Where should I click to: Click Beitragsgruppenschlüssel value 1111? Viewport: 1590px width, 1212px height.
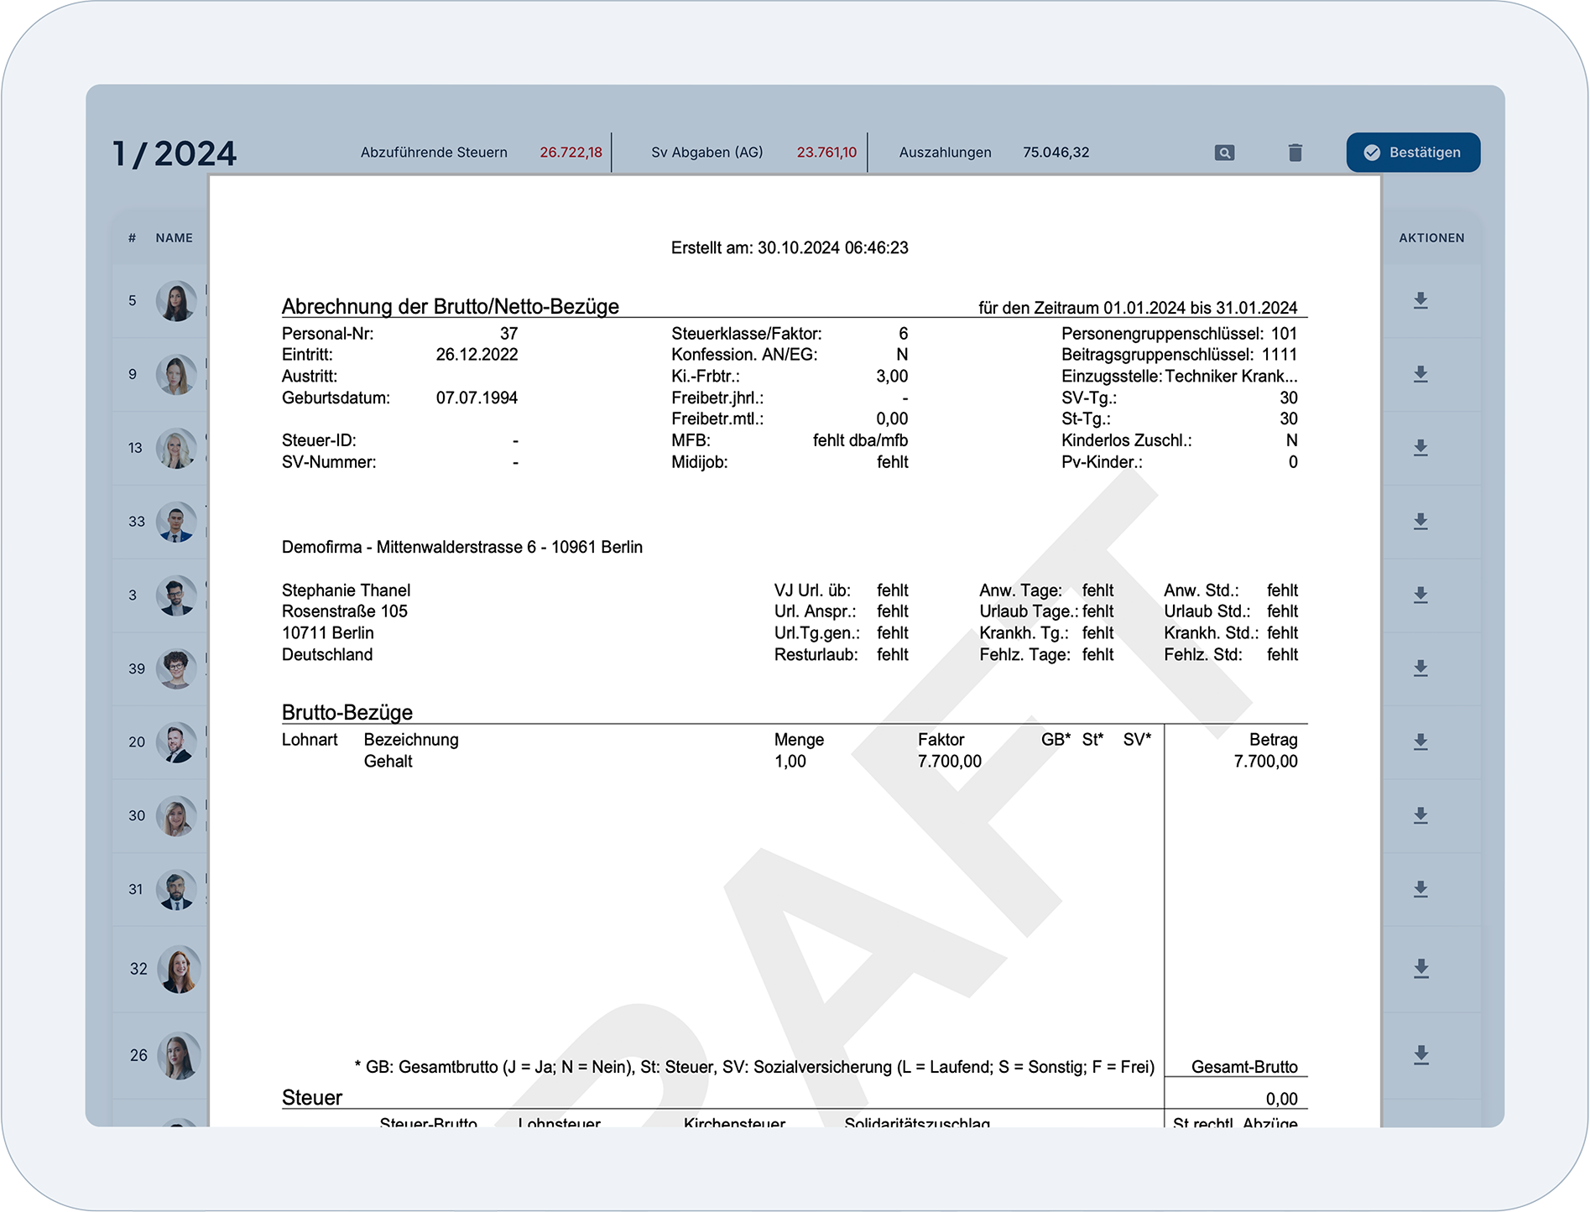(1280, 355)
